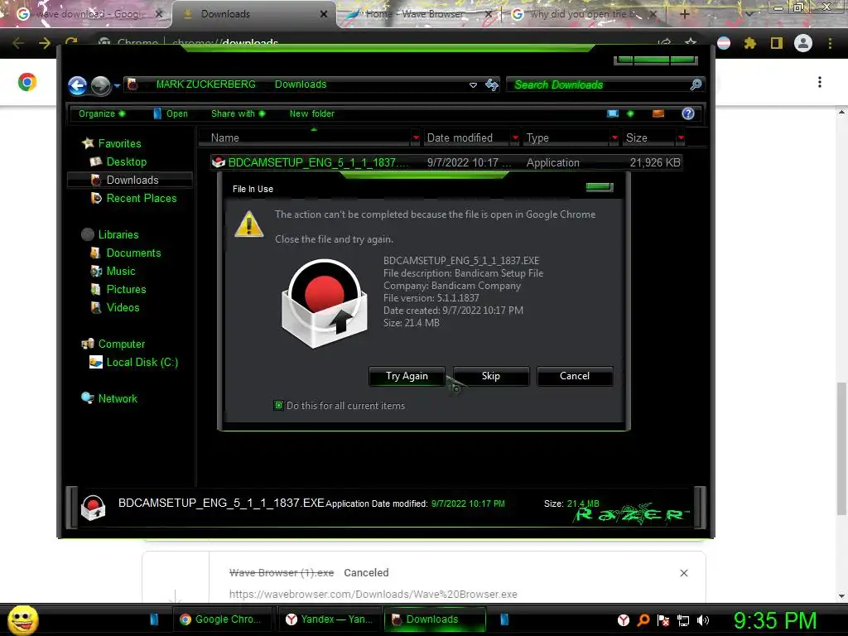Refresh the Downloads folder view
Image resolution: width=848 pixels, height=636 pixels.
tap(492, 84)
